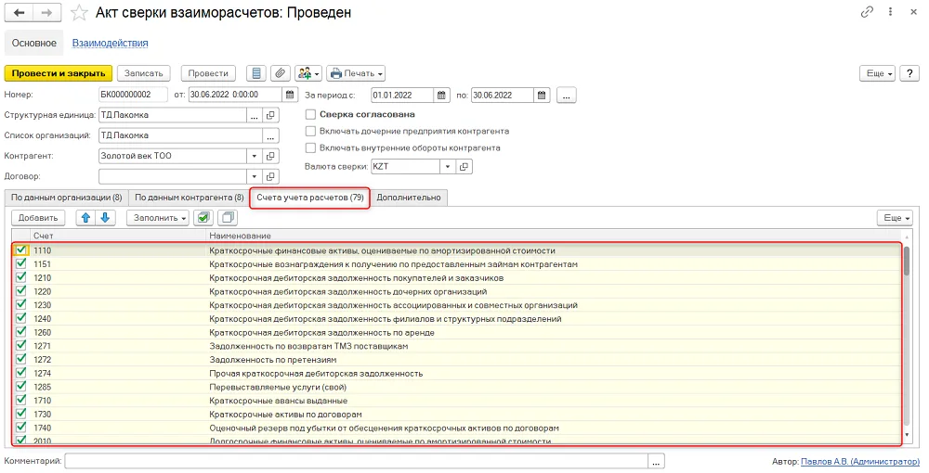929x473 pixels.
Task: Open the three-dot window options menu
Action: [x=890, y=12]
